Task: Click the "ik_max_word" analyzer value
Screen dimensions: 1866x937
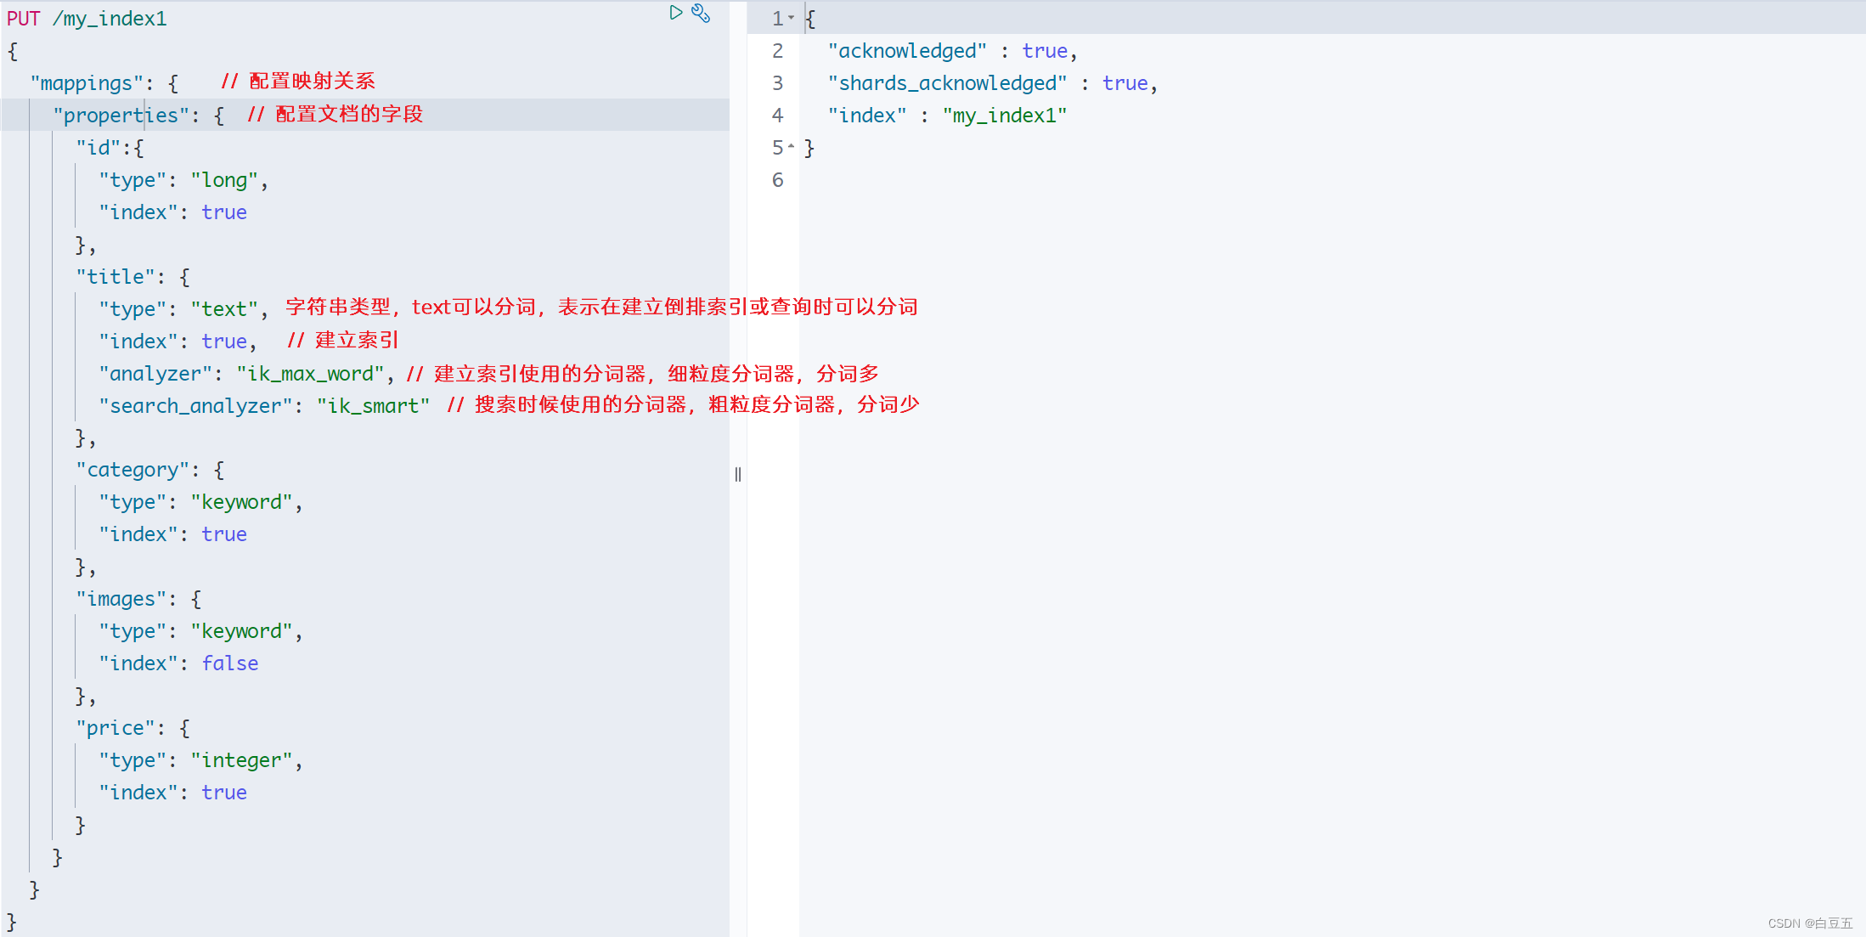Action: (x=310, y=374)
